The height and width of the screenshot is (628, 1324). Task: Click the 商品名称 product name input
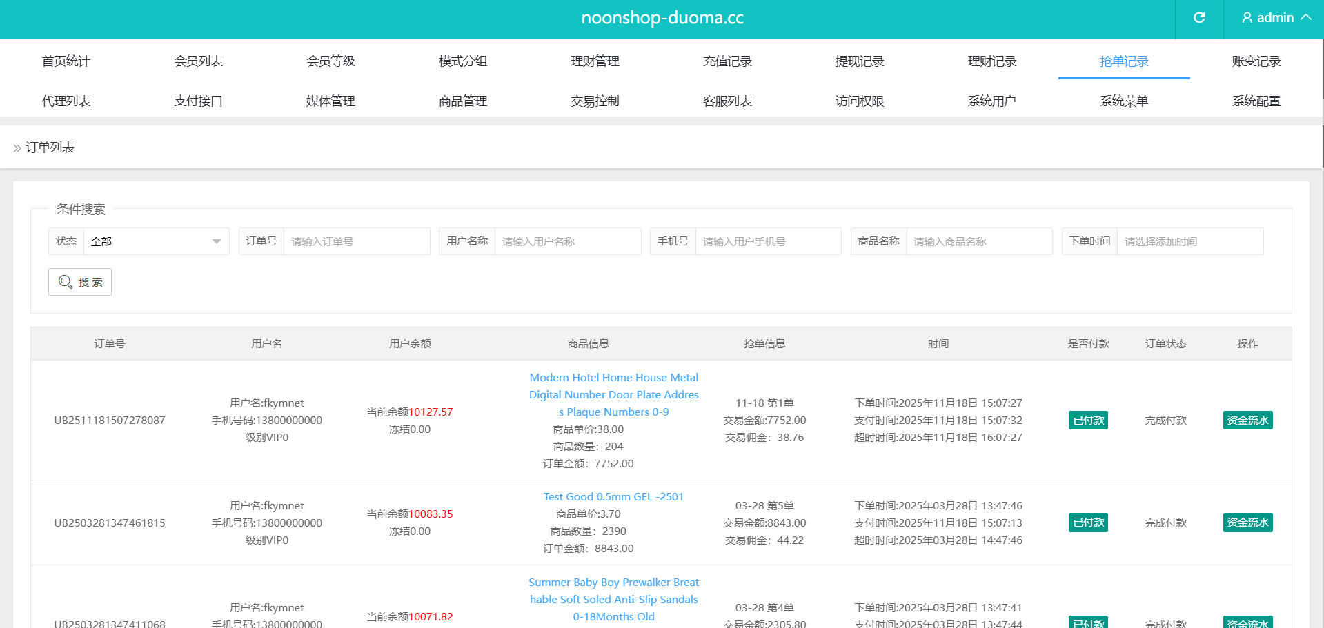[978, 241]
